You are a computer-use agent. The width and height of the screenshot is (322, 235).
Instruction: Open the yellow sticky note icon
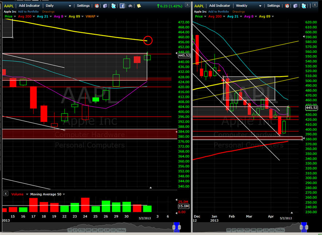(x=139, y=6)
